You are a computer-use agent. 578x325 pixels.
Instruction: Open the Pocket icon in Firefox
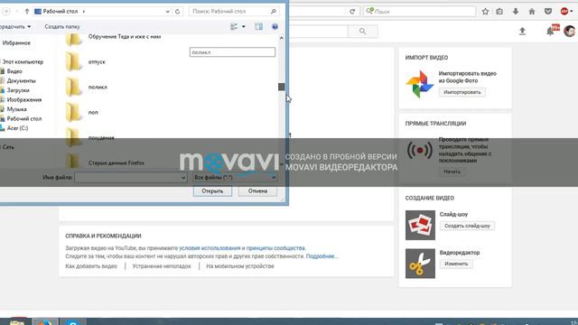pyautogui.click(x=548, y=12)
